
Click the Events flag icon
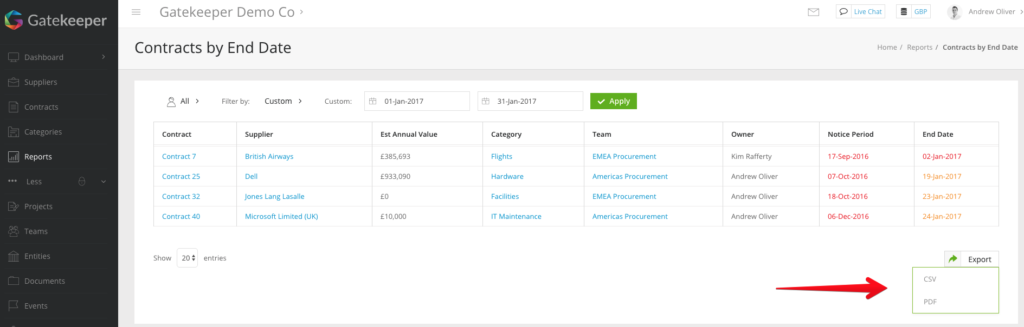pos(14,306)
